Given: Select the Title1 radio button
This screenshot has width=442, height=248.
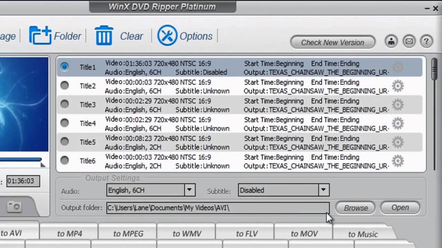Looking at the screenshot, I should tap(65, 66).
